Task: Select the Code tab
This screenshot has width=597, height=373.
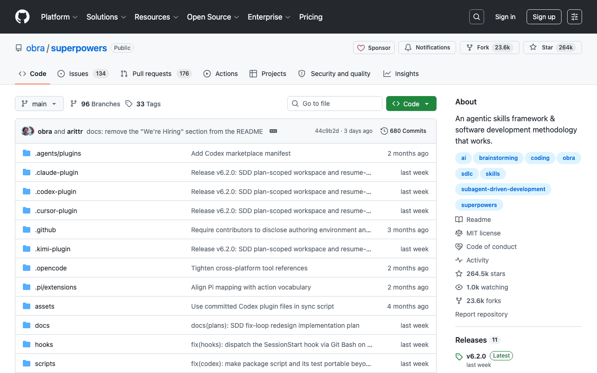Action: click(x=33, y=74)
